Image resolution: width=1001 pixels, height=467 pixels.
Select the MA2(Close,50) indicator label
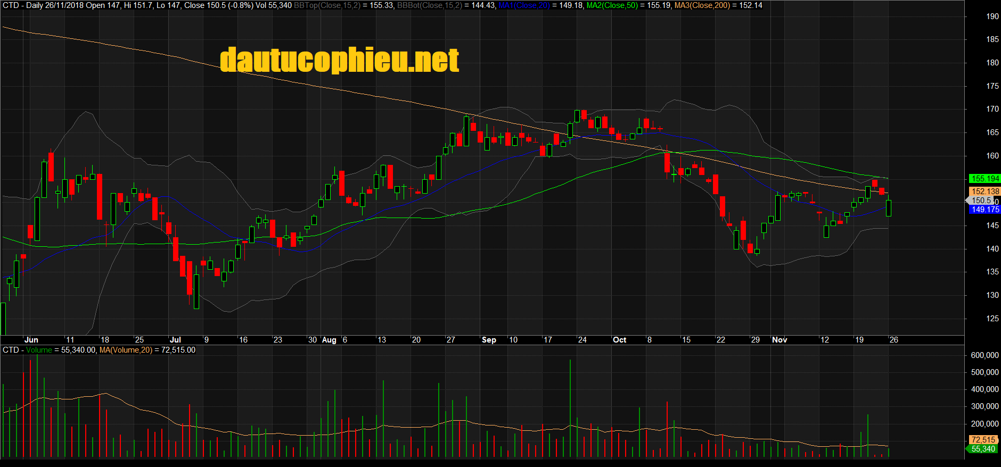coord(612,5)
